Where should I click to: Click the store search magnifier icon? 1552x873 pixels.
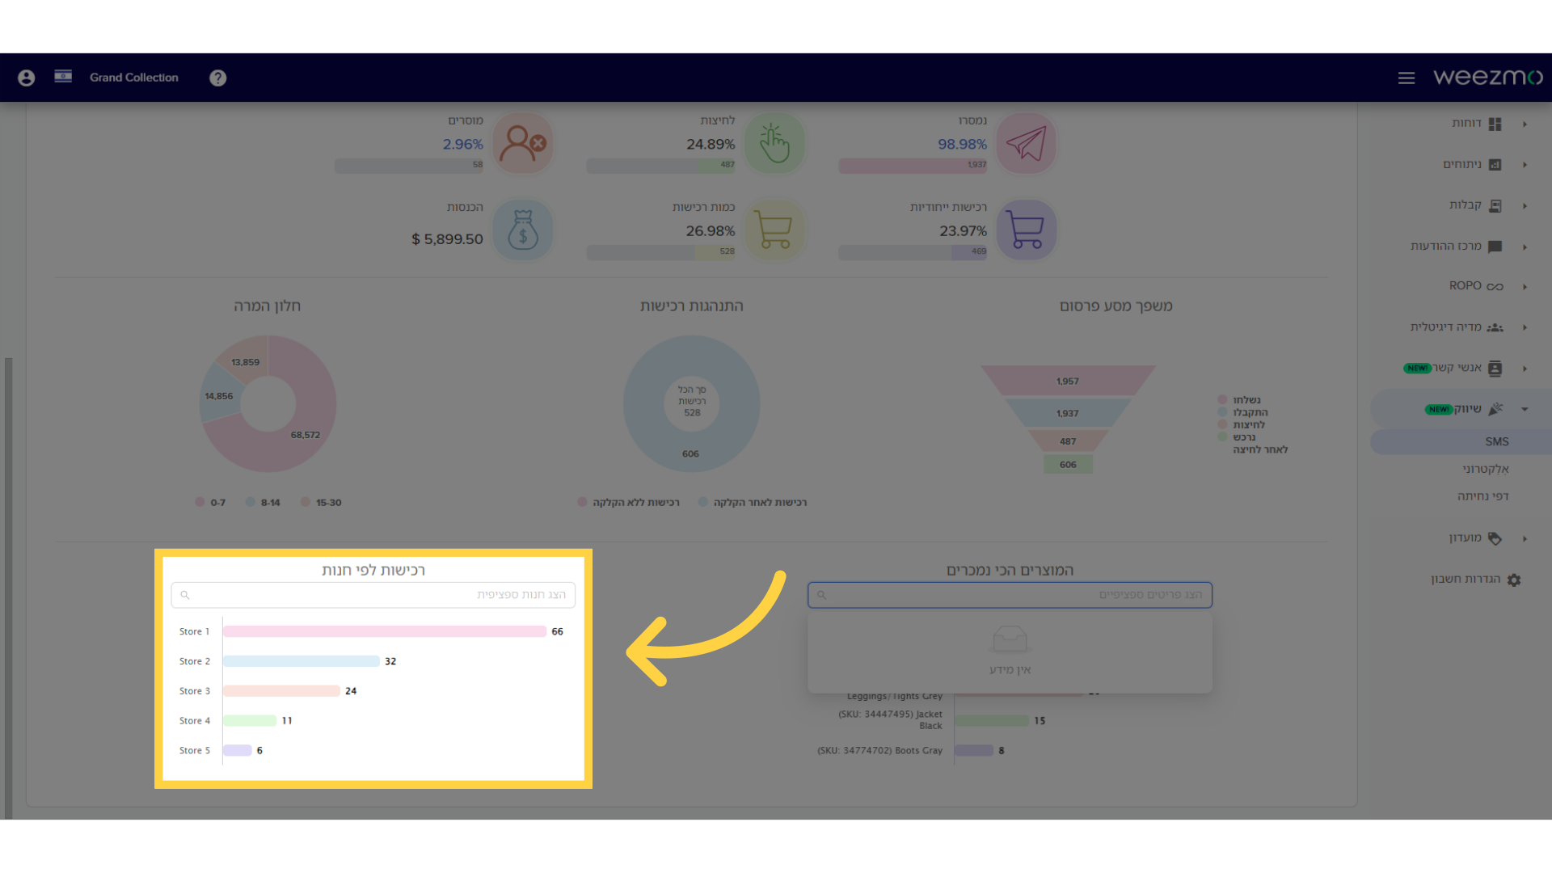pos(185,595)
